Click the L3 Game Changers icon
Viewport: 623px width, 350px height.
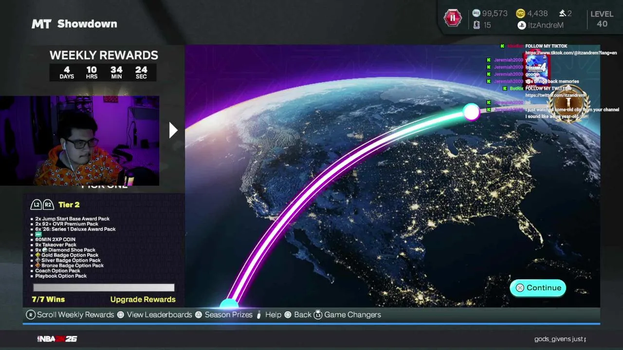pyautogui.click(x=318, y=315)
